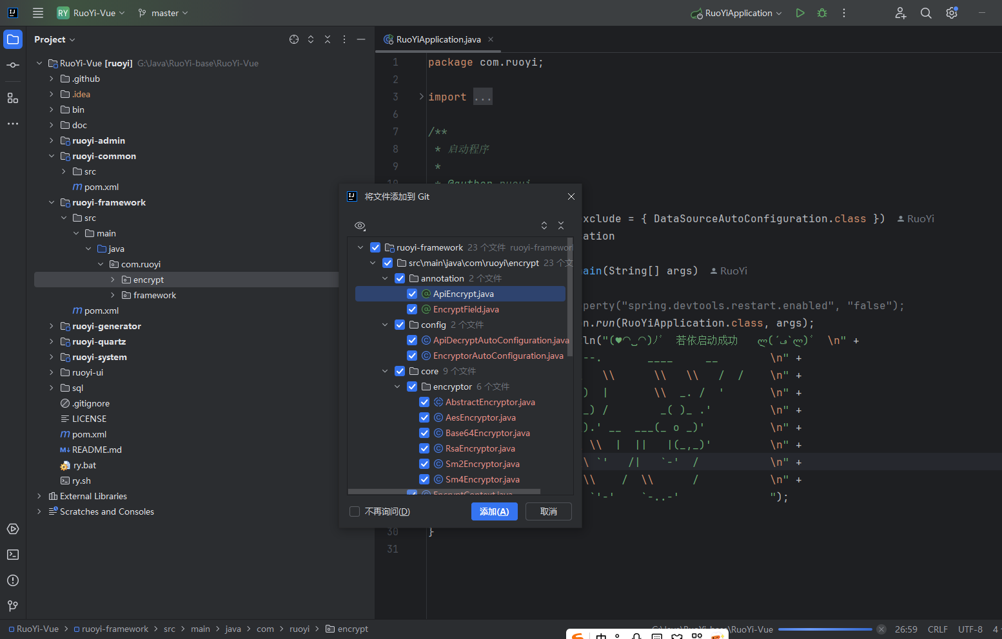1002x639 pixels.
Task: Click the 添加(A) button
Action: [x=495, y=511]
